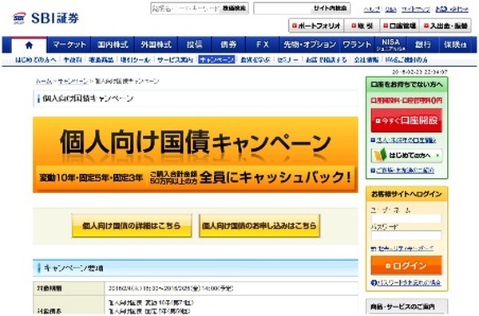The image size is (479, 316).
Task: Open the FX tab
Action: click(x=263, y=45)
